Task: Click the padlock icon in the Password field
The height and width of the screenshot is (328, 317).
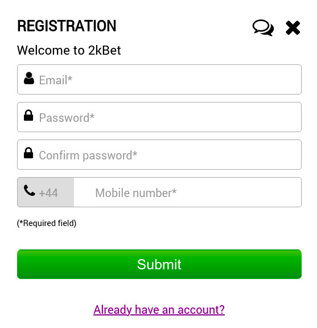Action: pos(28,116)
